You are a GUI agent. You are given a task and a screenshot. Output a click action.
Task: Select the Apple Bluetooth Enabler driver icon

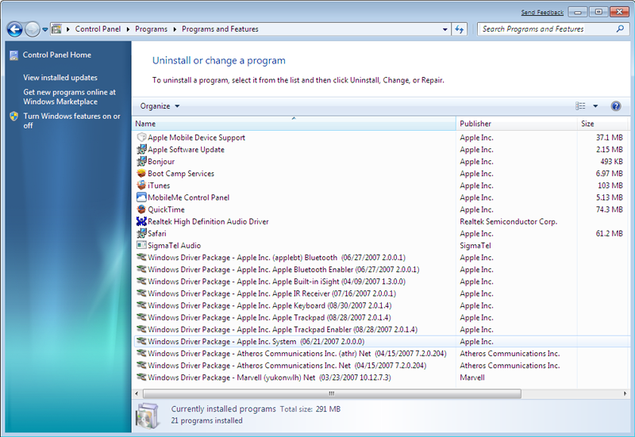(141, 269)
